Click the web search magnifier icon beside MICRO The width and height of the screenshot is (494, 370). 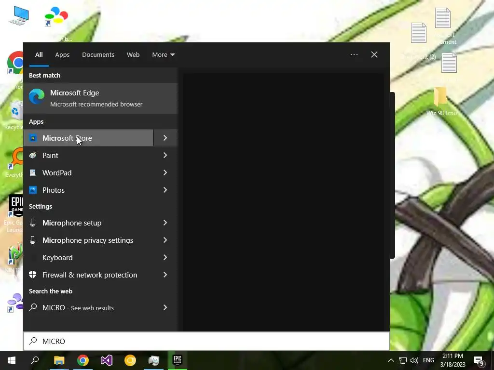coord(33,307)
